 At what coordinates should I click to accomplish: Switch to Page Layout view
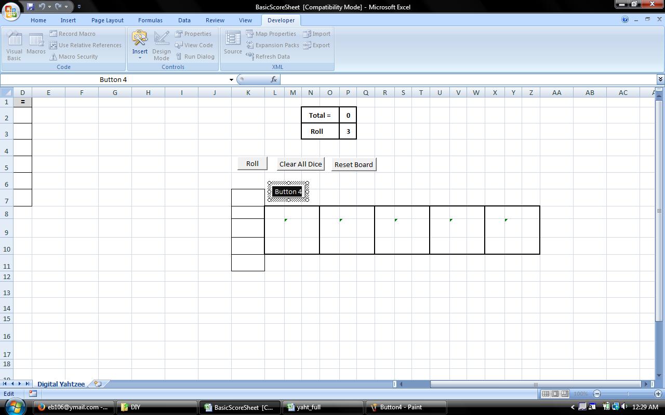pyautogui.click(x=555, y=394)
